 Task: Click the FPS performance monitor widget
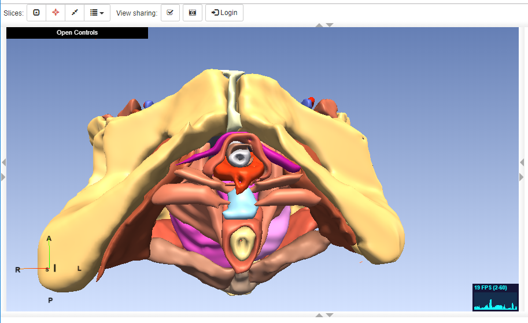coord(496,297)
